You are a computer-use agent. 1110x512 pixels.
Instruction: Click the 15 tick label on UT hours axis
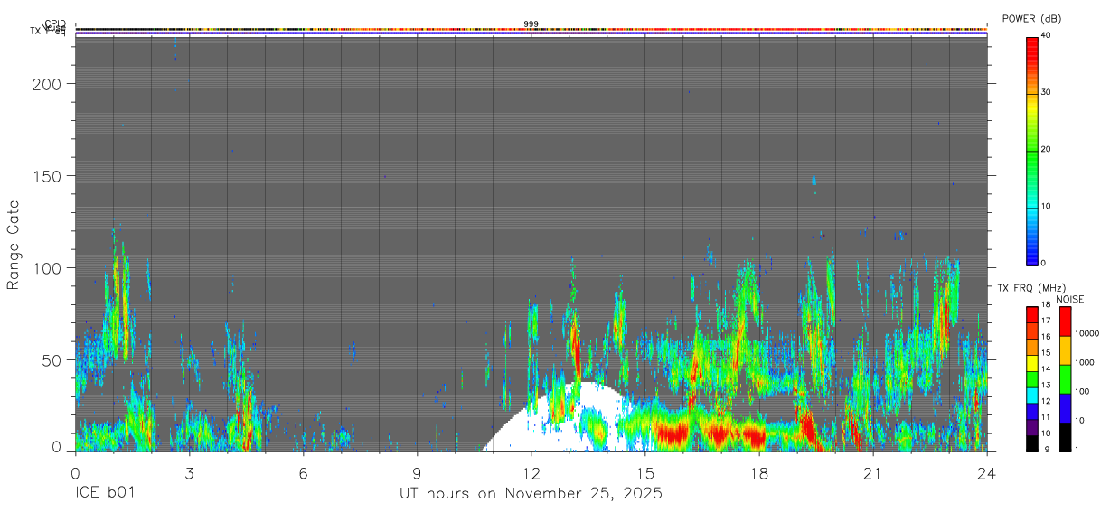(645, 472)
